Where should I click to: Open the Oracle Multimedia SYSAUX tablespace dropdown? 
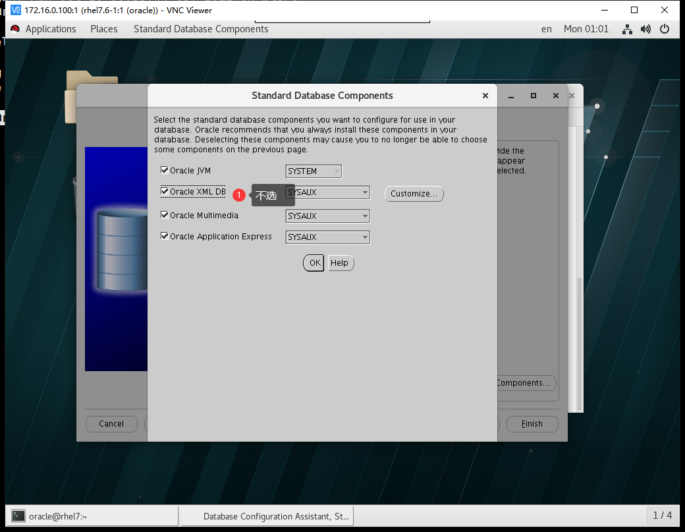[x=327, y=216]
